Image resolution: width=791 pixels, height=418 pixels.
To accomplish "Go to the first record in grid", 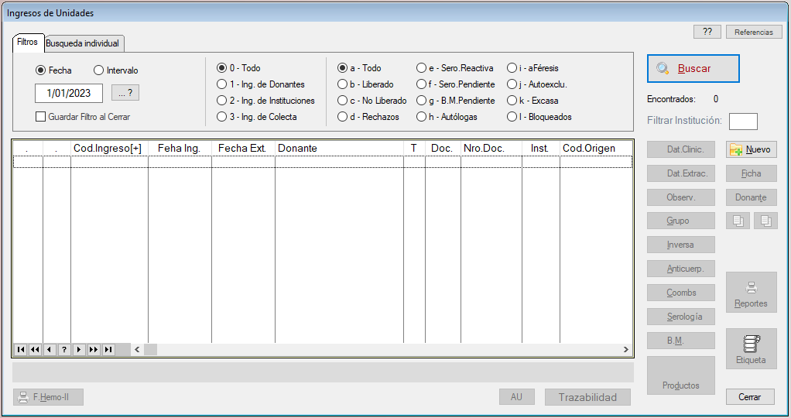I will point(20,350).
